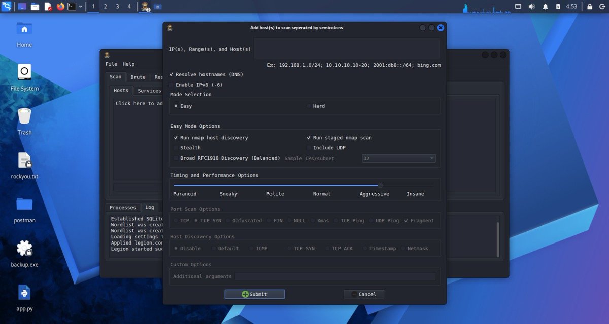Click the timing slider track above Insane
This screenshot has width=609, height=324.
(415, 185)
